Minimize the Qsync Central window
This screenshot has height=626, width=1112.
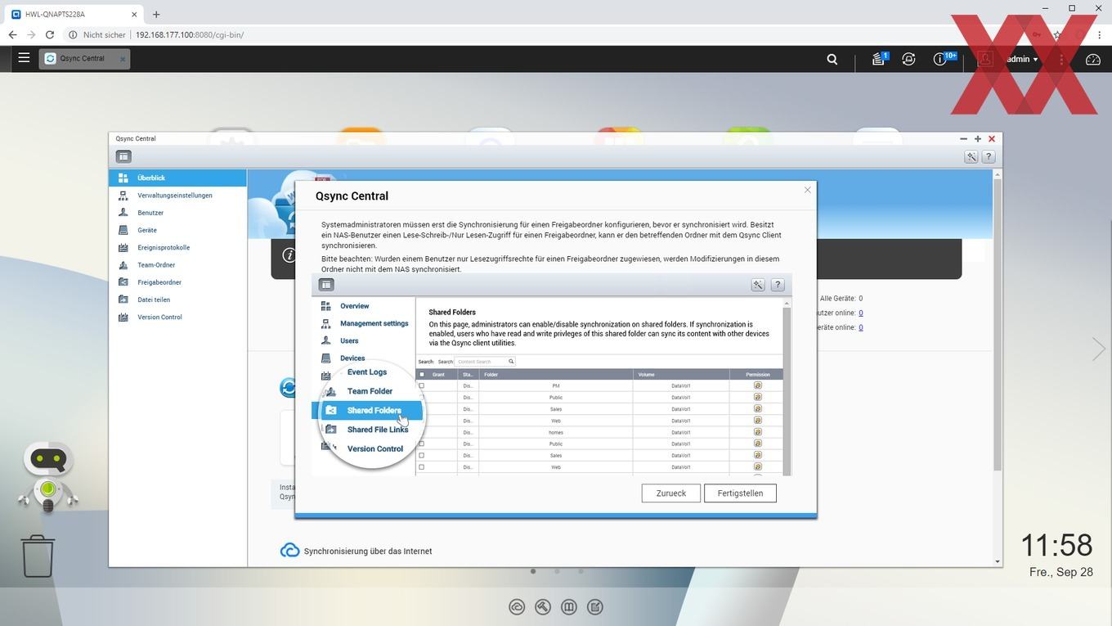[x=963, y=139]
